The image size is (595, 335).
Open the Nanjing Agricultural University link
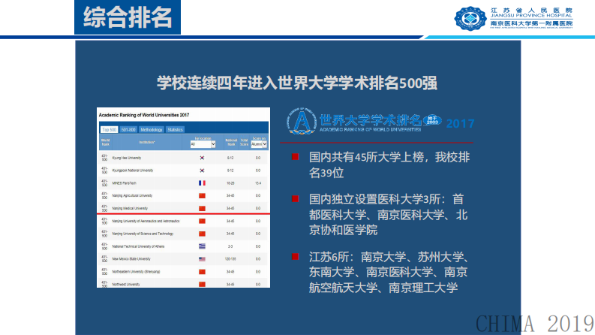tap(132, 195)
